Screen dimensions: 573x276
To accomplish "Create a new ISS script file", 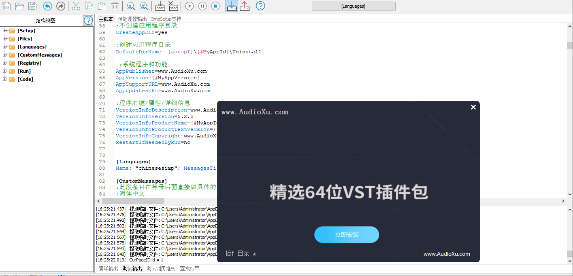I will click(6, 6).
